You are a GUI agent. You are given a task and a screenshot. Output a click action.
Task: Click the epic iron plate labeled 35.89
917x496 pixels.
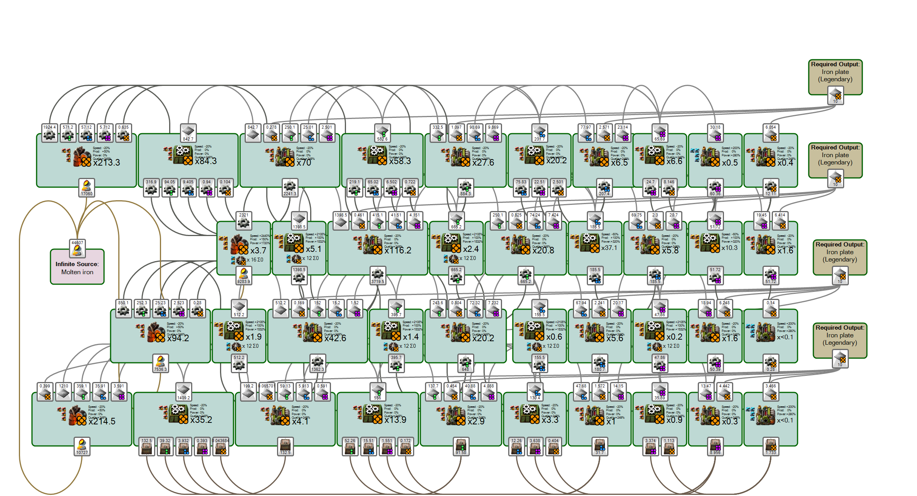(x=660, y=392)
